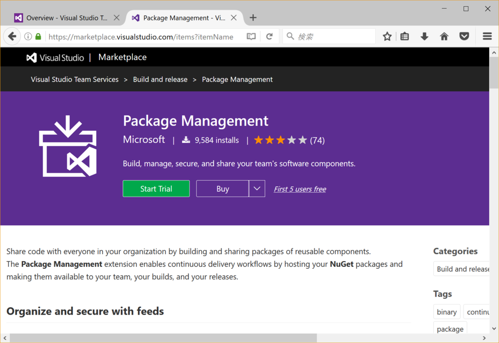The width and height of the screenshot is (499, 343).
Task: Click the partially visible continu... tag
Action: coord(477,312)
